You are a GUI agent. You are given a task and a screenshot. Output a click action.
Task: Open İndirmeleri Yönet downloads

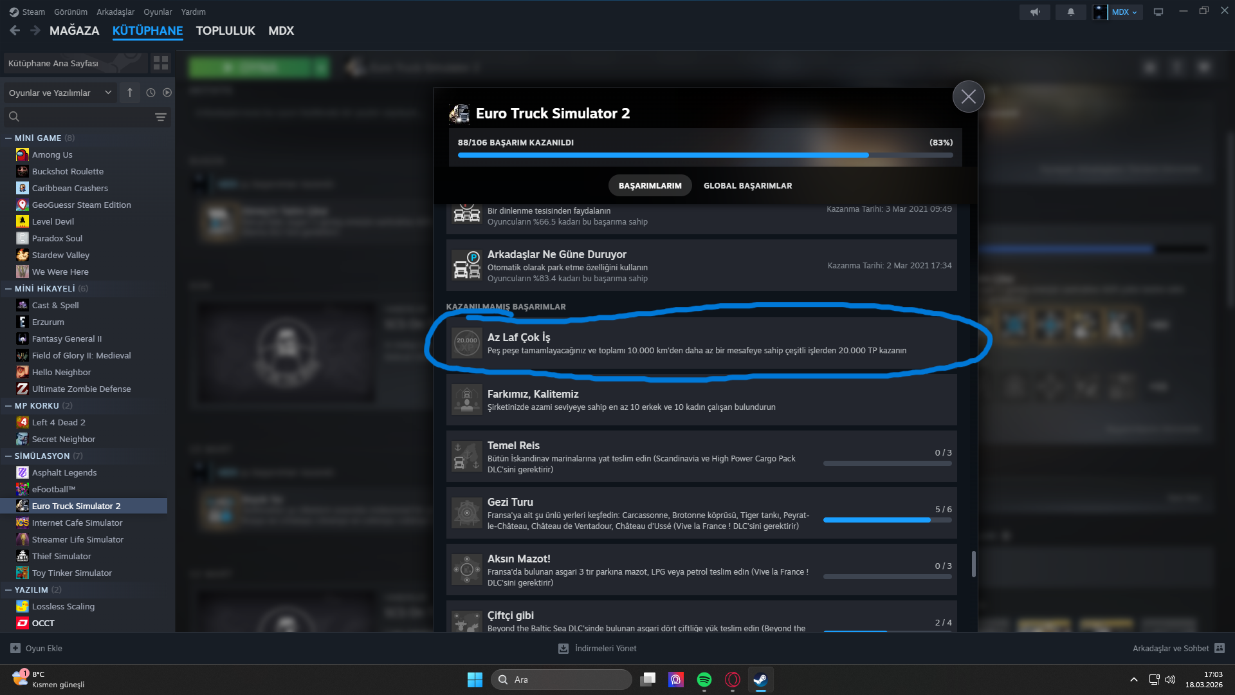(598, 648)
